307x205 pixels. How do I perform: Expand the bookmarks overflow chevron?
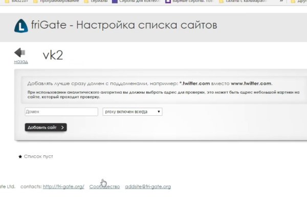tap(281, 2)
